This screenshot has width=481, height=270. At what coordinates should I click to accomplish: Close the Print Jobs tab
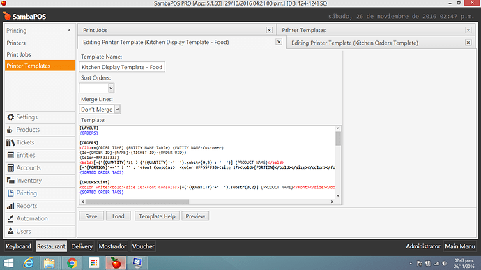(x=269, y=30)
